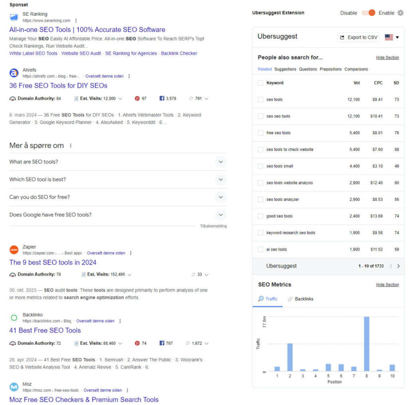Check the 'free seo tools' keyword checkbox
409x405 pixels.
(x=260, y=133)
